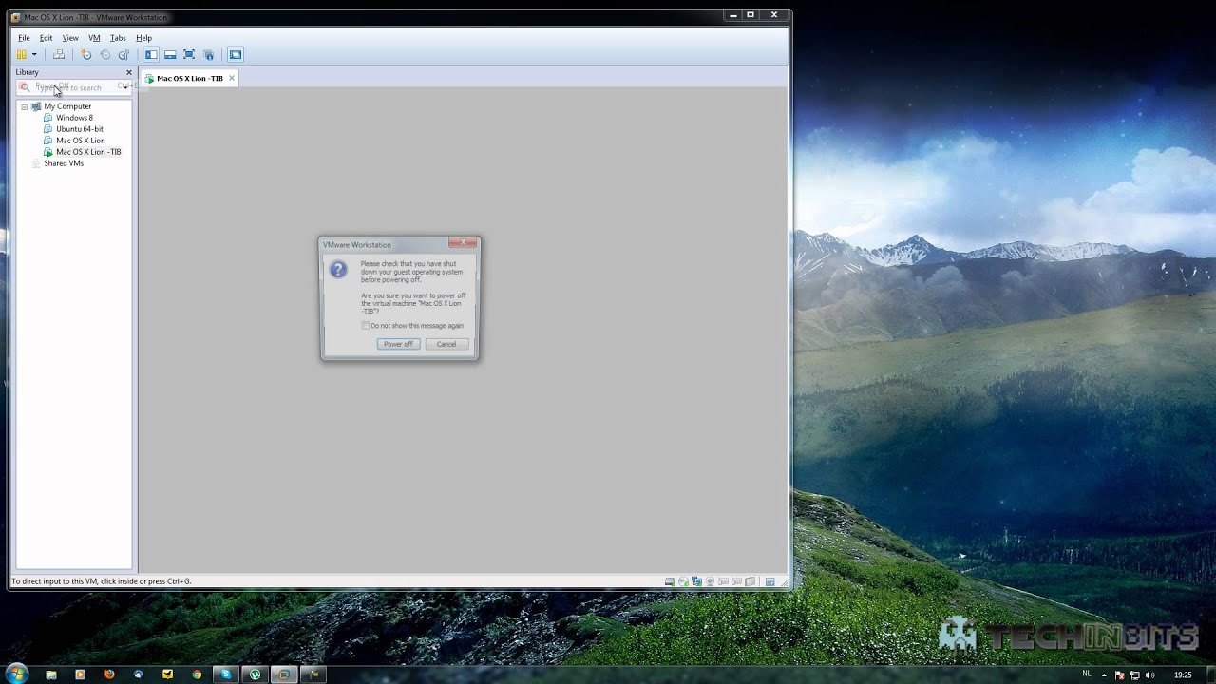Open the library search filter dropdown

pos(126,87)
